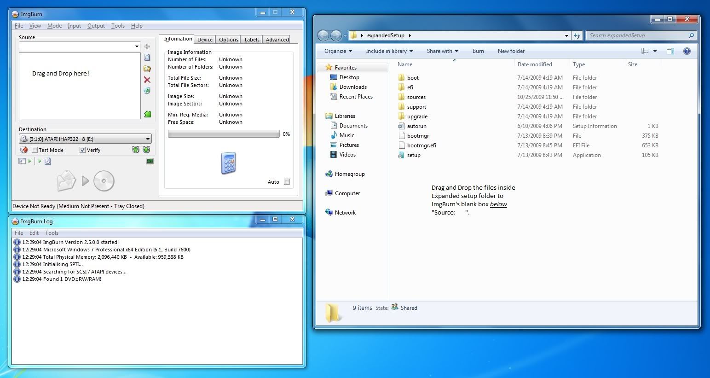Expand the Include in library dropdown
710x378 pixels.
pos(389,51)
